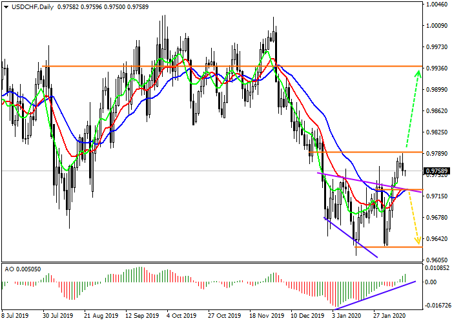
Task: Click the 27 Jan 2020 date label
Action: click(x=389, y=316)
